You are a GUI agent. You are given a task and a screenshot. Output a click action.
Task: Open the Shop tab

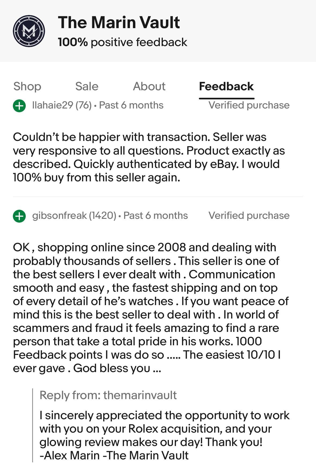[27, 87]
